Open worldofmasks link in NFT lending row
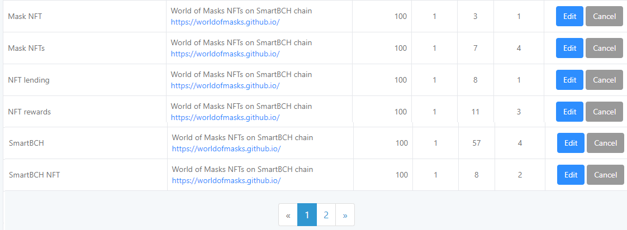 pyautogui.click(x=225, y=85)
